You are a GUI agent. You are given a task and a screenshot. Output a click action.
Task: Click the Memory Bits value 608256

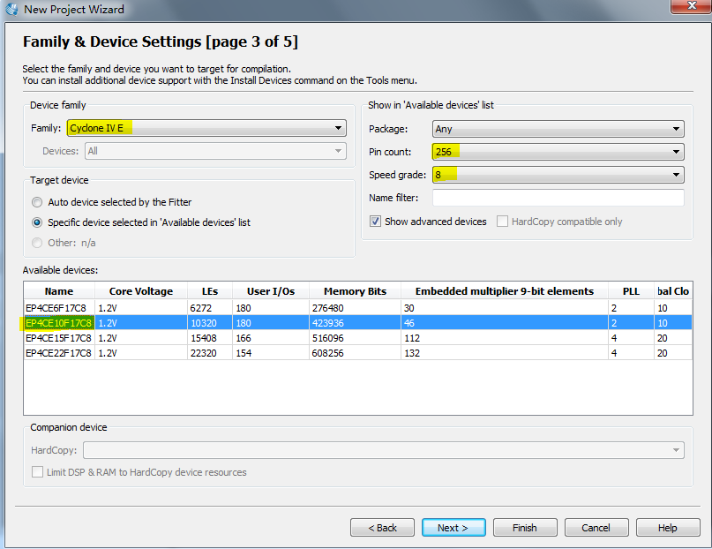(328, 353)
